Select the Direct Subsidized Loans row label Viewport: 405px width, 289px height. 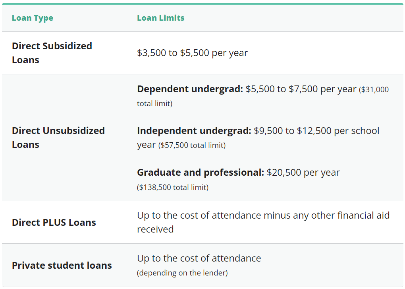coord(52,53)
